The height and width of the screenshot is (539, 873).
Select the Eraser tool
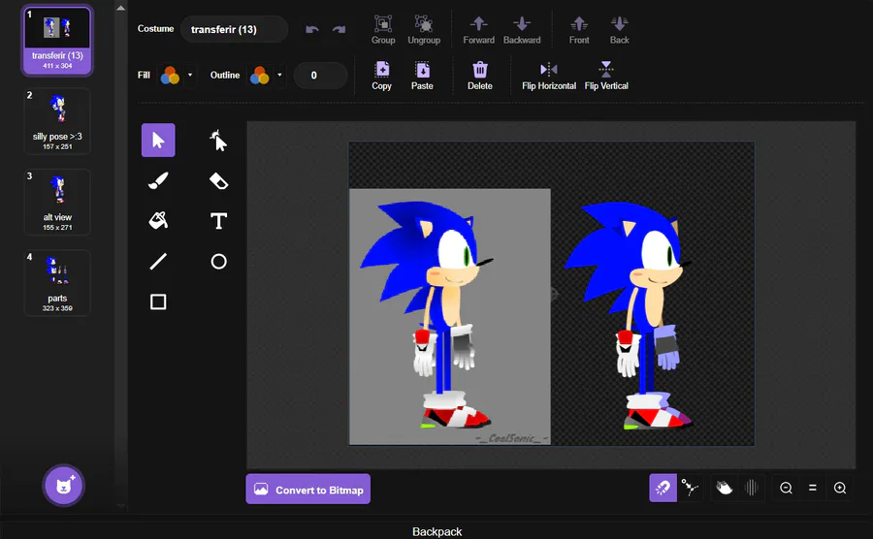[x=218, y=180]
